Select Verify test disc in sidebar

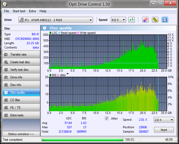21,70
